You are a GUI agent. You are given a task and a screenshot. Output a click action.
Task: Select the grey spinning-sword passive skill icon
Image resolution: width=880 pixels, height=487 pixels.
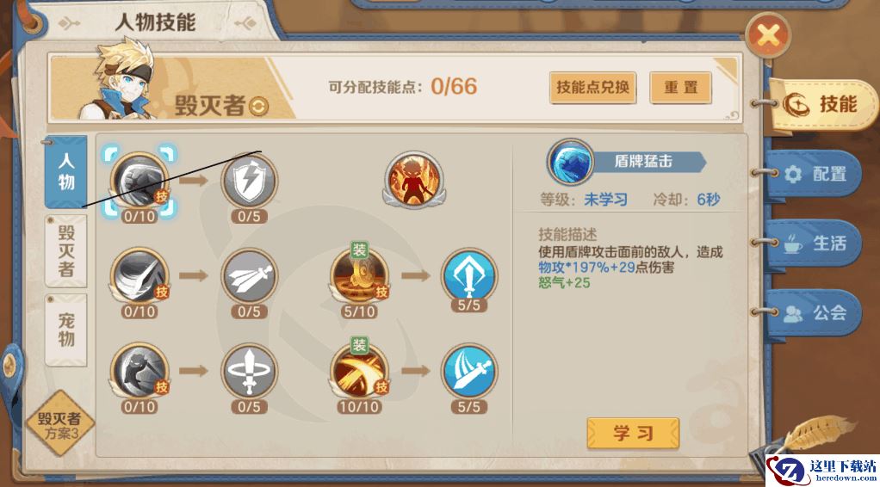249,371
